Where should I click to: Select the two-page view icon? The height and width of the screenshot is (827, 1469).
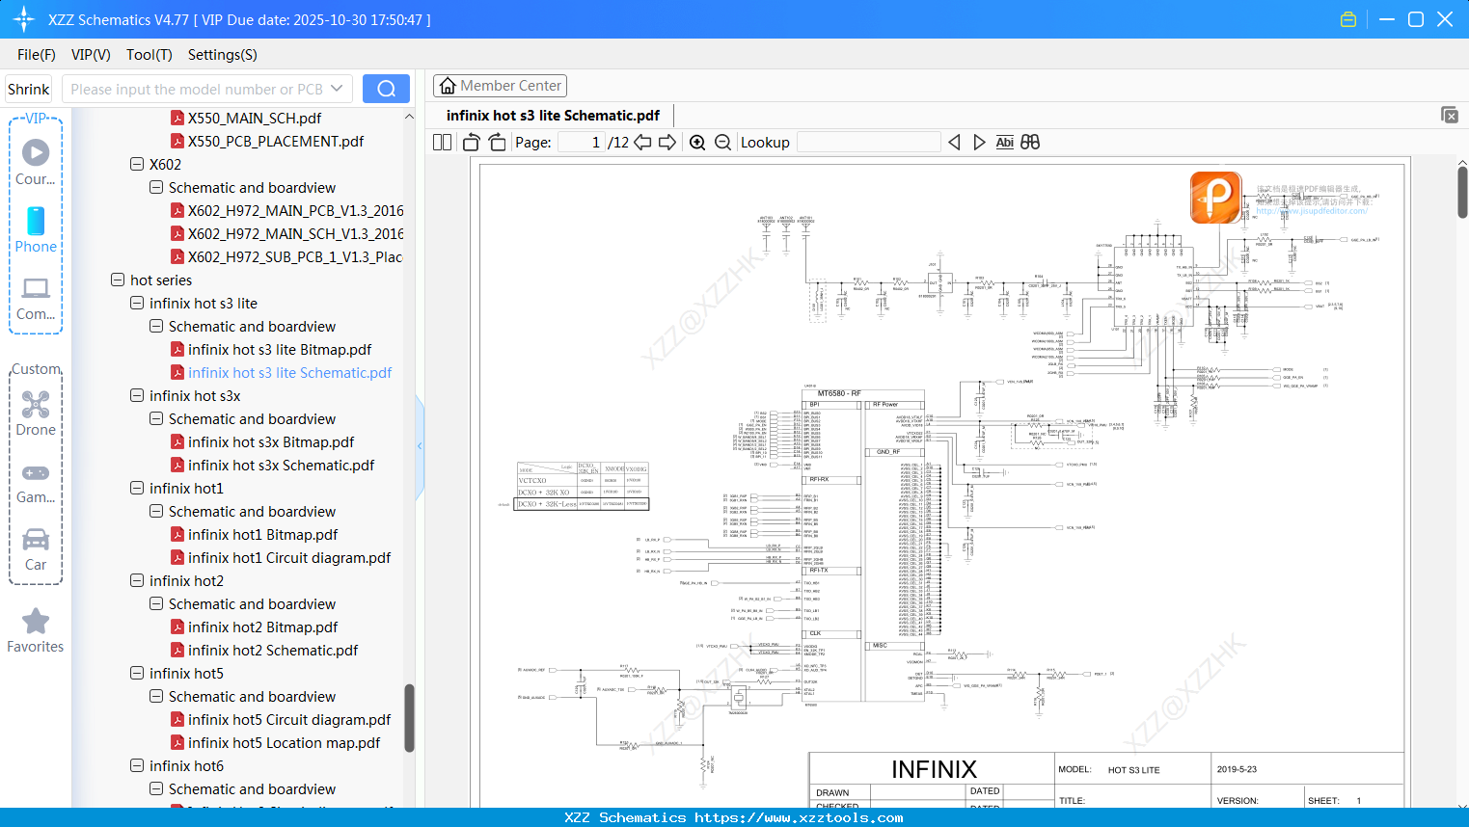pyautogui.click(x=441, y=142)
